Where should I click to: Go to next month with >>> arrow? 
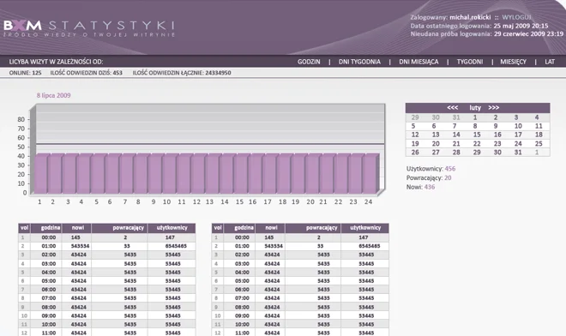point(493,107)
